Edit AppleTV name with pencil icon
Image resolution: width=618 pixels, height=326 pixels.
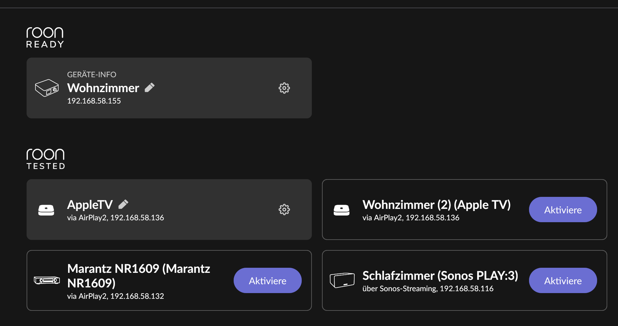pos(123,204)
